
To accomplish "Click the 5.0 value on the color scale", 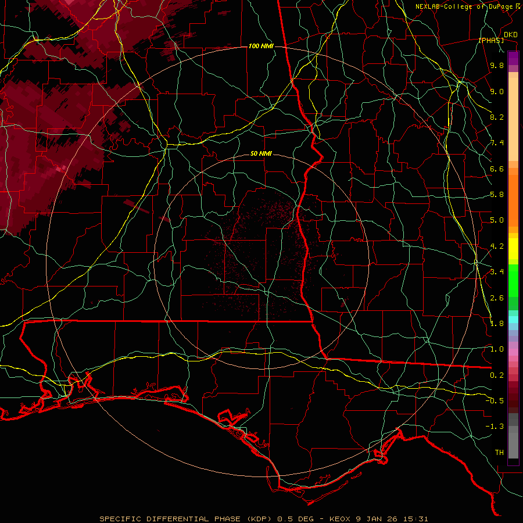I will (497, 220).
